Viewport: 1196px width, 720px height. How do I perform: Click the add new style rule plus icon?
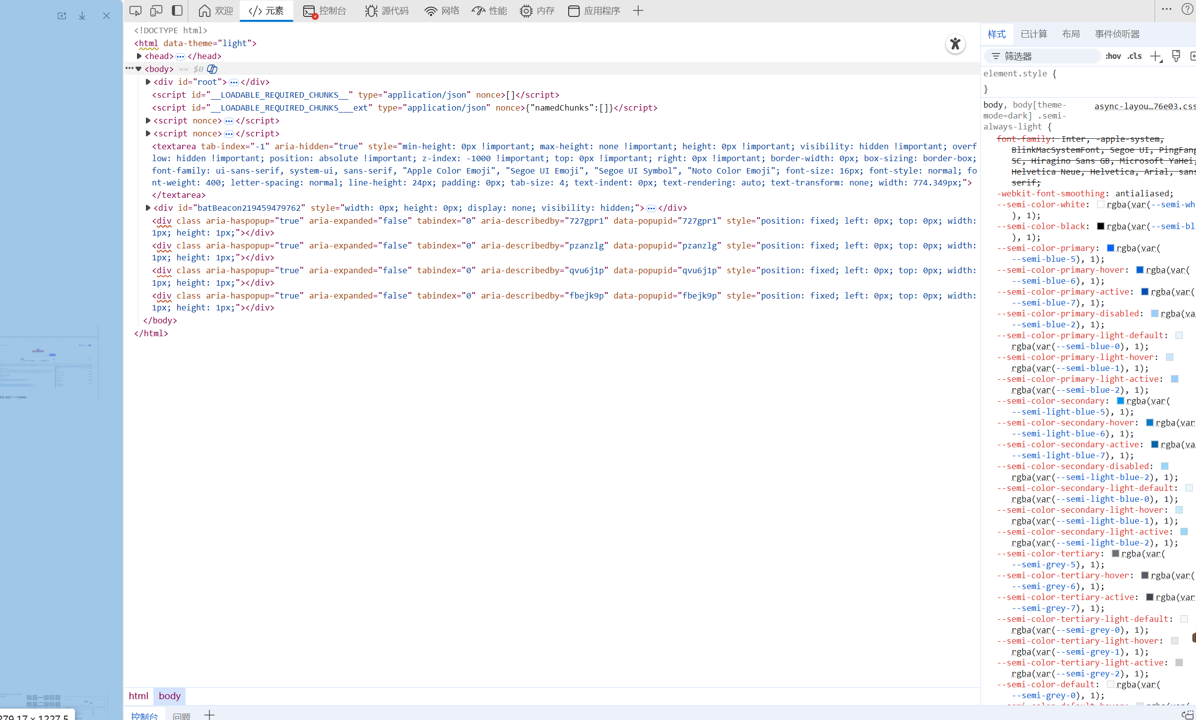(1156, 57)
